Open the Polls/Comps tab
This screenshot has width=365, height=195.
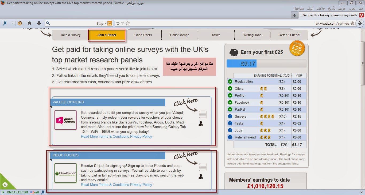tap(180, 35)
